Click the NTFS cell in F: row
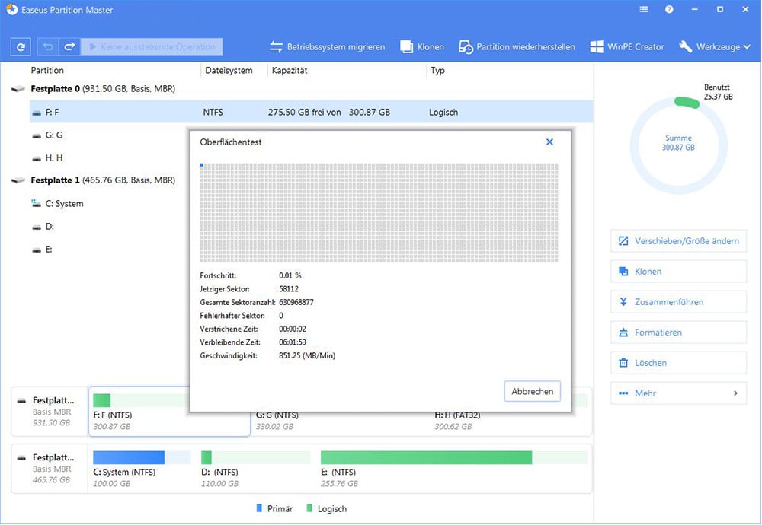Image resolution: width=762 pixels, height=525 pixels. tap(213, 112)
